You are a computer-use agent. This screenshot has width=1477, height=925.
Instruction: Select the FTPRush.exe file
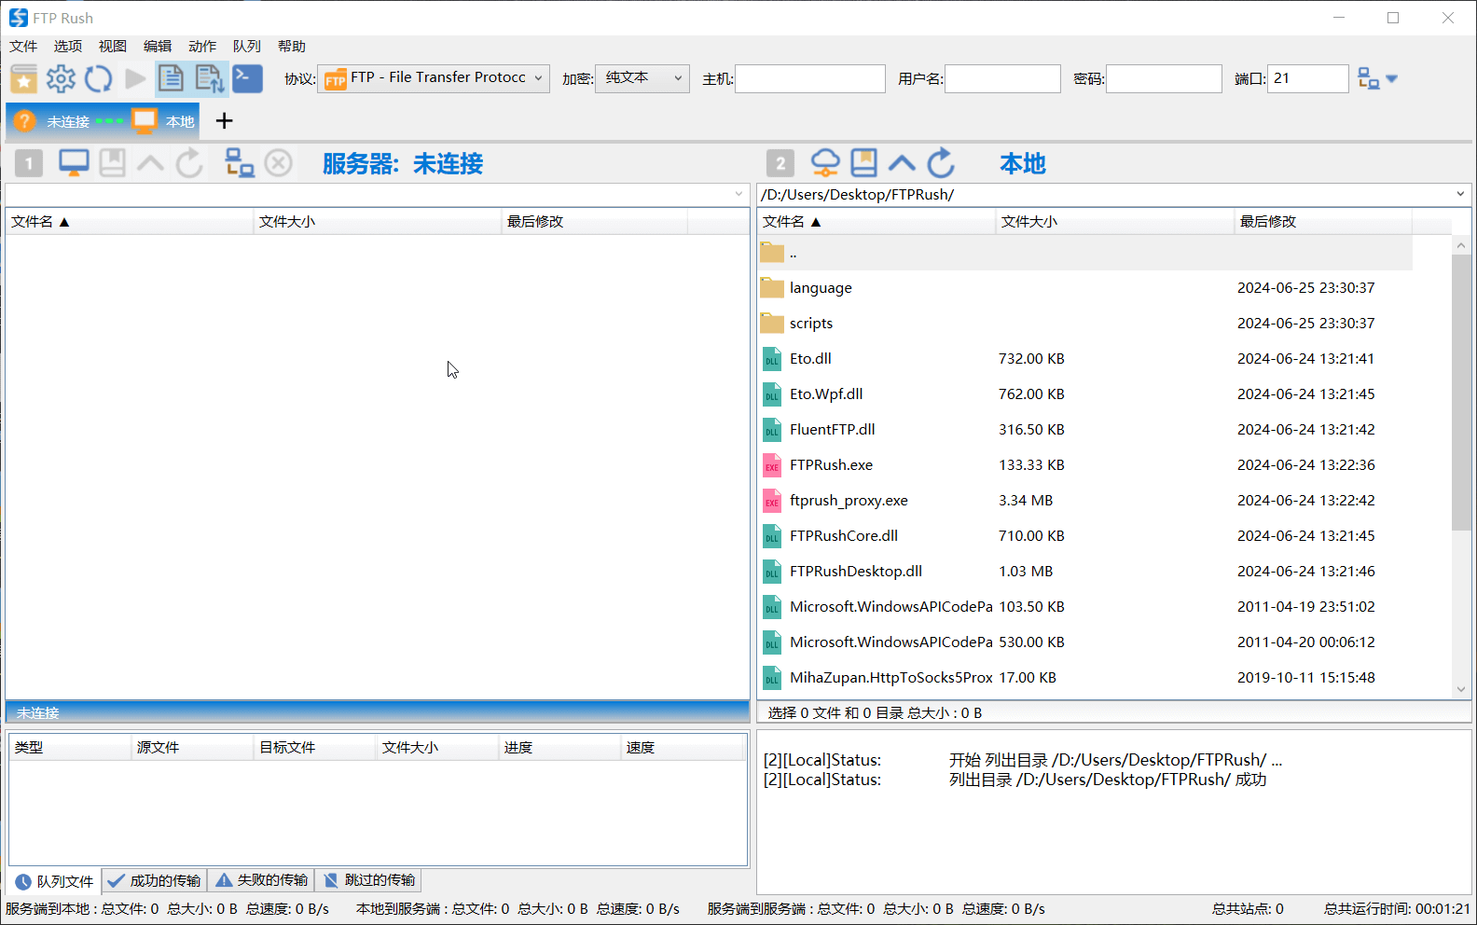1085,465
